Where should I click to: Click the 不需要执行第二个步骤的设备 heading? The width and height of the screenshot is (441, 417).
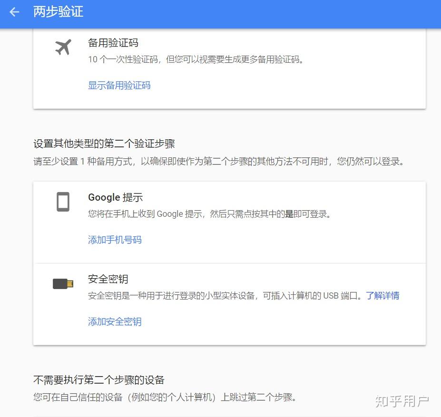tap(99, 379)
